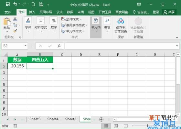Switch to the Sheet3 worksheet tab
Image resolution: width=181 pixels, height=129 pixels.
pos(35,119)
